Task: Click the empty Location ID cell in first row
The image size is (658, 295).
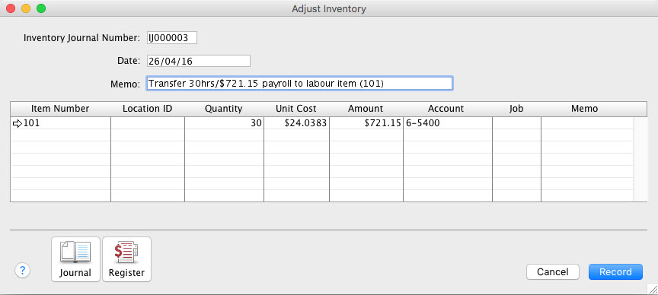Action: click(148, 123)
